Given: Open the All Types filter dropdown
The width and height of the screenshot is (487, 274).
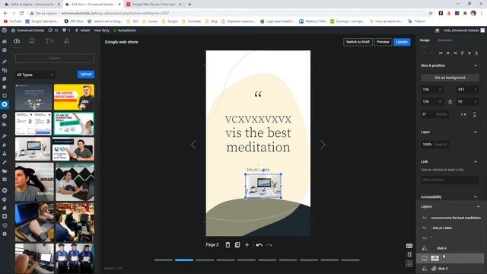Looking at the screenshot, I should pyautogui.click(x=35, y=75).
